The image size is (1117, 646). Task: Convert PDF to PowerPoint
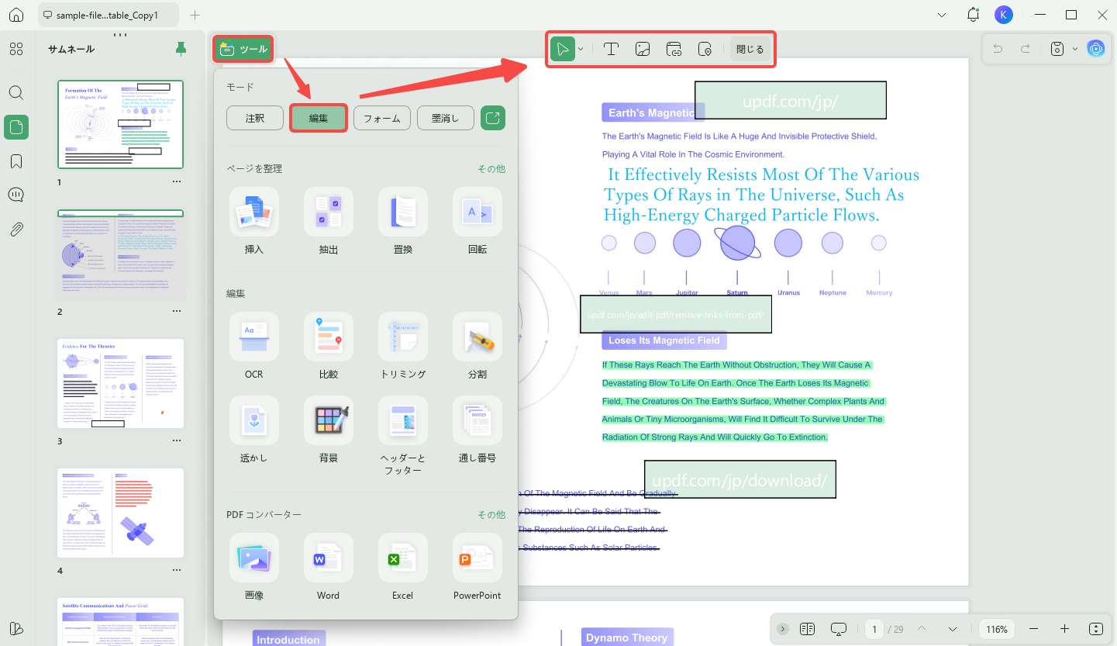[477, 567]
